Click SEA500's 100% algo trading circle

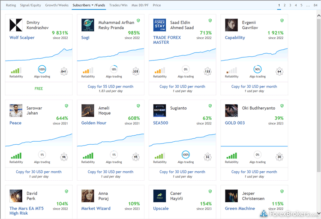[x=186, y=155]
